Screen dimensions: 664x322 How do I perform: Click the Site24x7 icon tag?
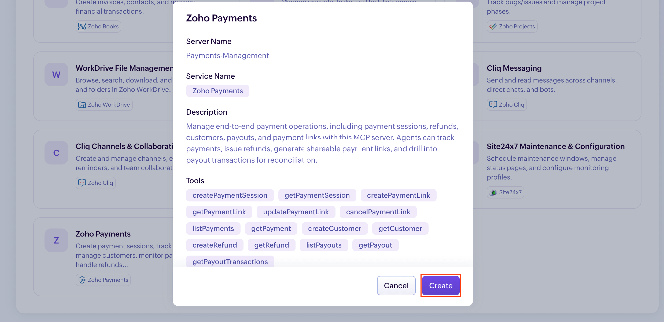point(493,192)
